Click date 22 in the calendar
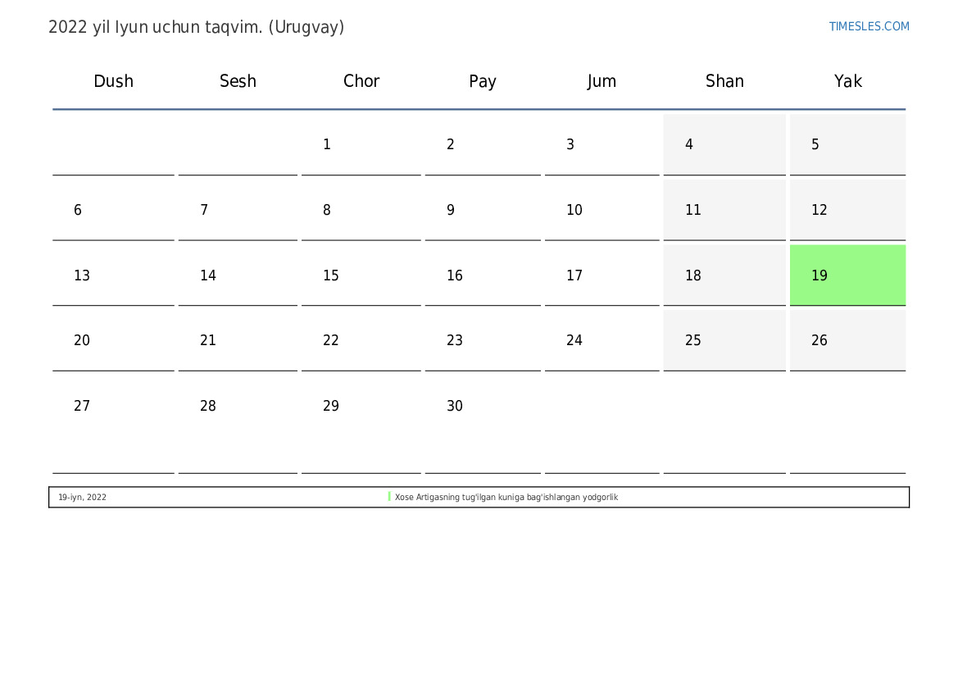The image size is (958, 678). tap(330, 340)
